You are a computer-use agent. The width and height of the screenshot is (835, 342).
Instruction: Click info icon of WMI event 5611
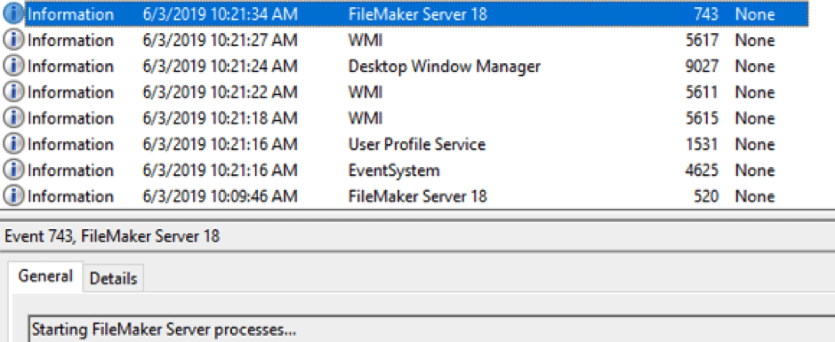(13, 92)
